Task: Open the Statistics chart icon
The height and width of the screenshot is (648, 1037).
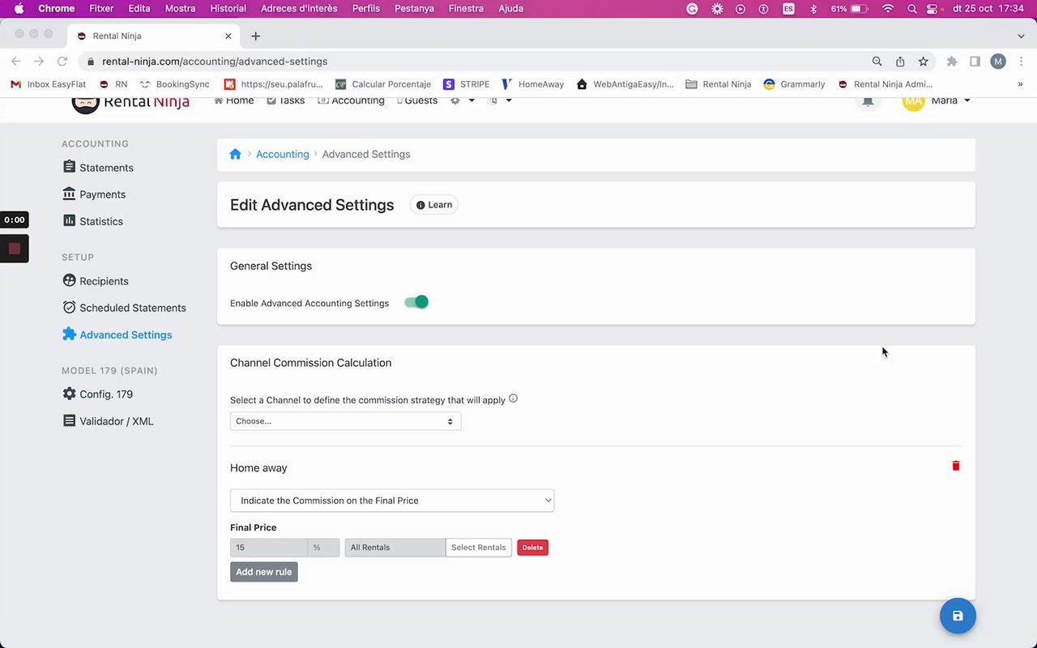Action: pyautogui.click(x=69, y=220)
